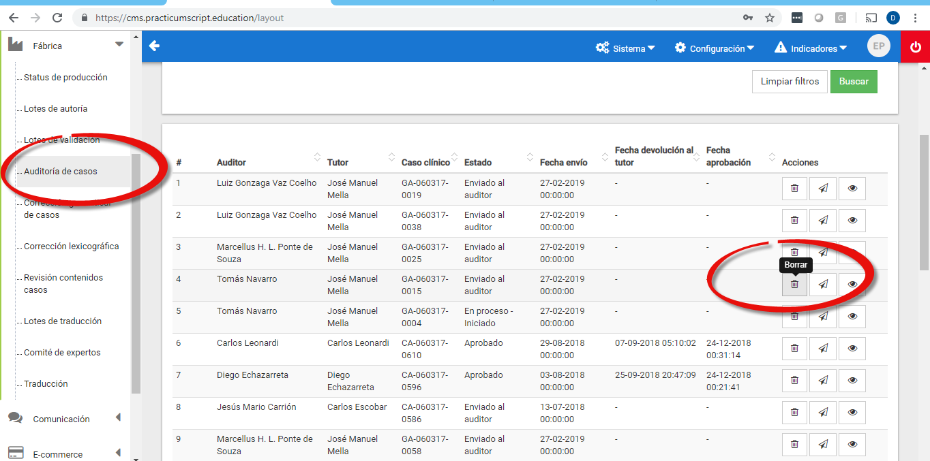Open Auditoría de casos in sidebar
This screenshot has width=930, height=461.
[x=61, y=172]
